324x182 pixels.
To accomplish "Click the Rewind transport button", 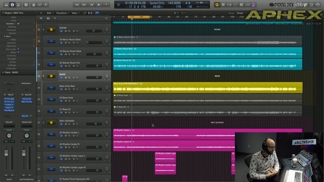I will pyautogui.click(x=76, y=5).
